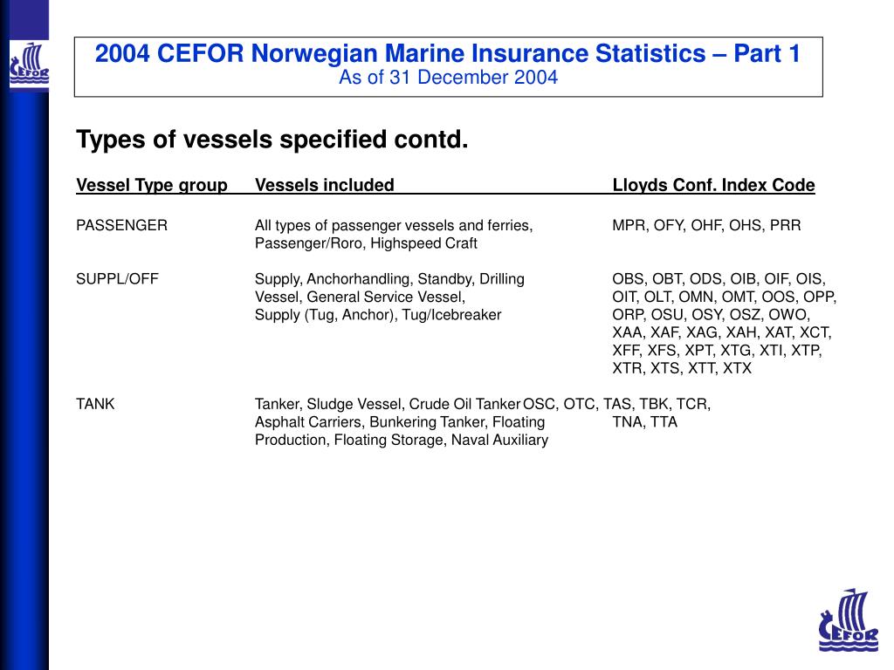This screenshot has width=894, height=670.
Task: Click the 'OBS, OBT, ODS' code line
Action: pos(719,279)
